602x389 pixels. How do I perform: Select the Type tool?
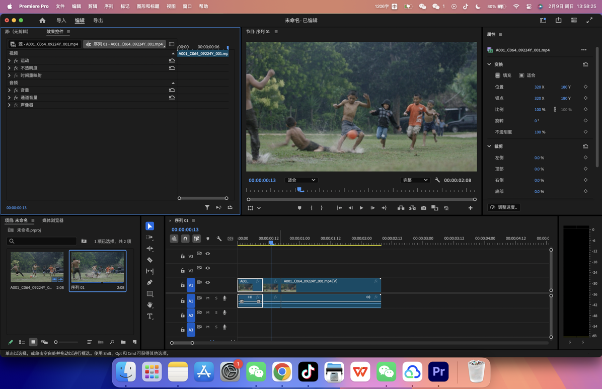[149, 316]
